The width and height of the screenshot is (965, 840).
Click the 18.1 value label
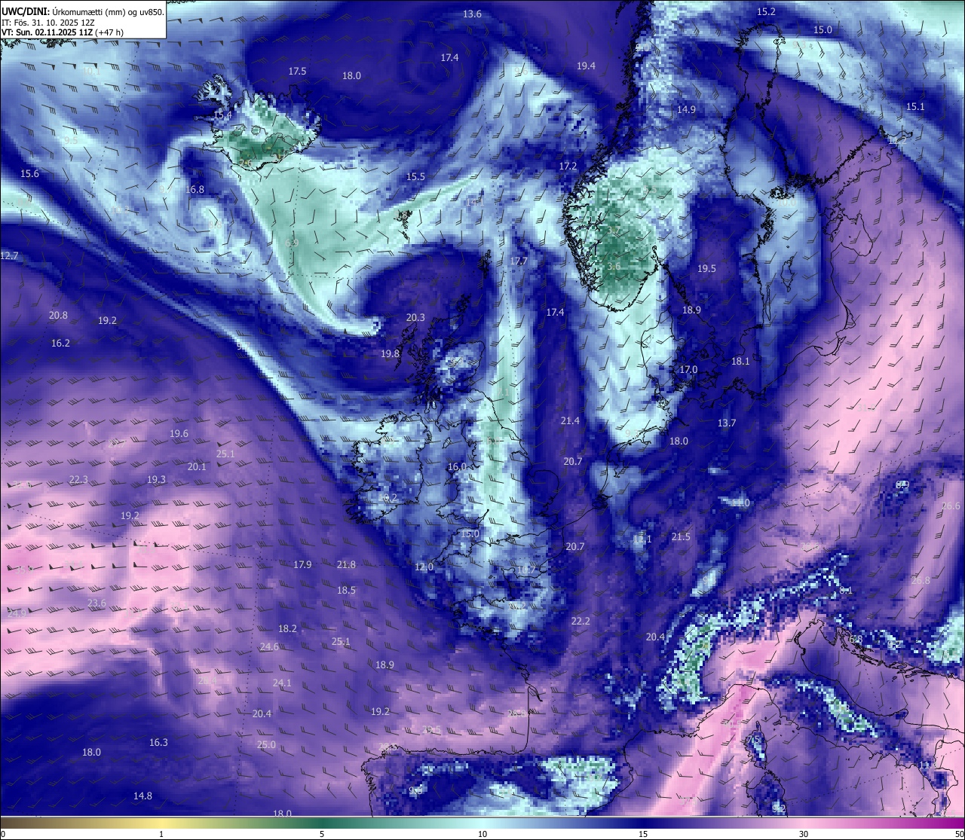click(x=740, y=362)
